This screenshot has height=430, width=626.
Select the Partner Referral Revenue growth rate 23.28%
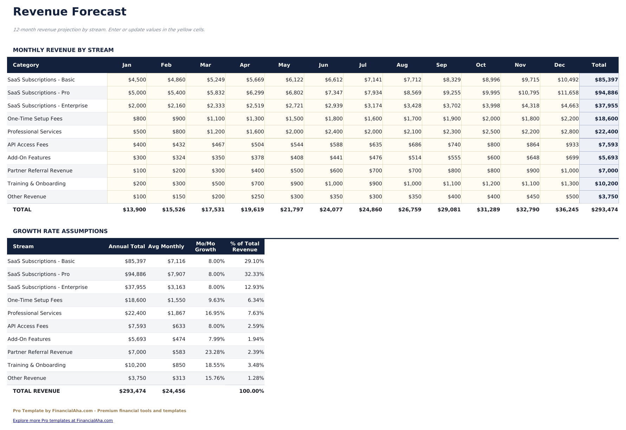click(x=216, y=352)
